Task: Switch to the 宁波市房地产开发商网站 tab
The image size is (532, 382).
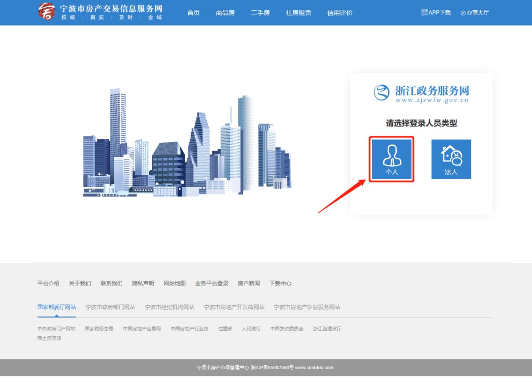Action: (234, 307)
